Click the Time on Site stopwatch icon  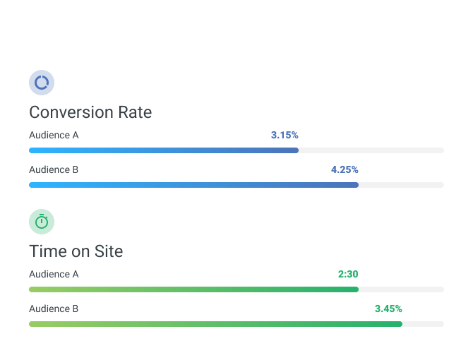coord(42,222)
